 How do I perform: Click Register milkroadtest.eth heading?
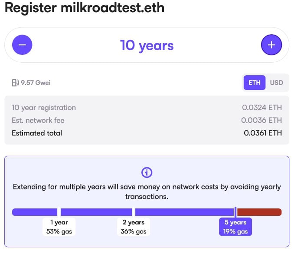pyautogui.click(x=85, y=8)
